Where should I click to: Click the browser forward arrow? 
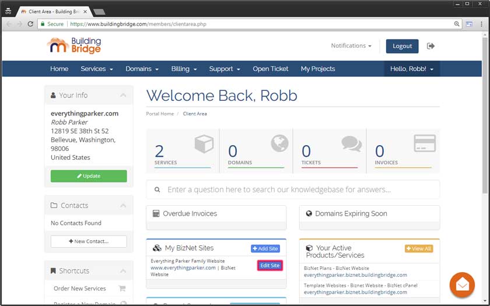[x=20, y=24]
